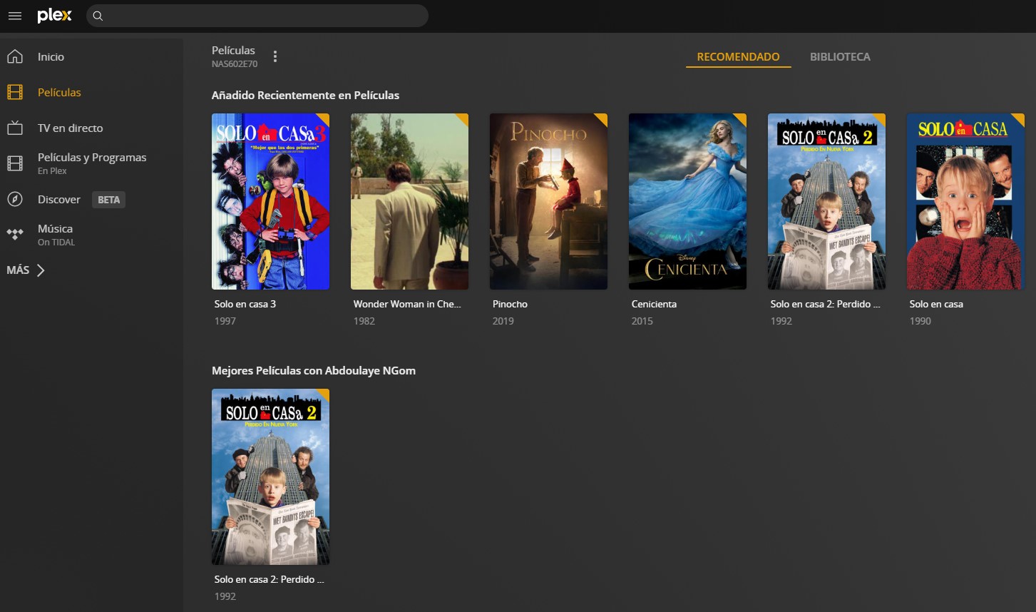Click Solo en casa 2: Perdido title in Abdoulaye NGom row
1036x612 pixels.
pyautogui.click(x=270, y=579)
